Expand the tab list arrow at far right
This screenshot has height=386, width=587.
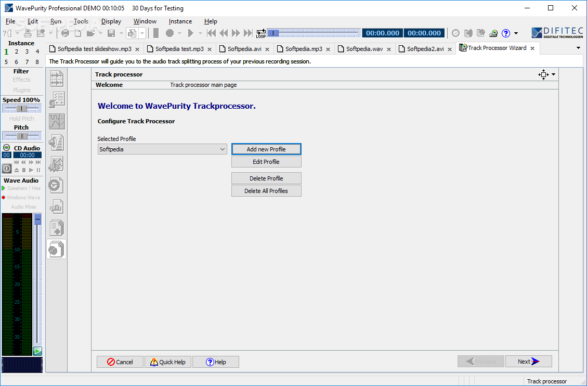click(578, 48)
